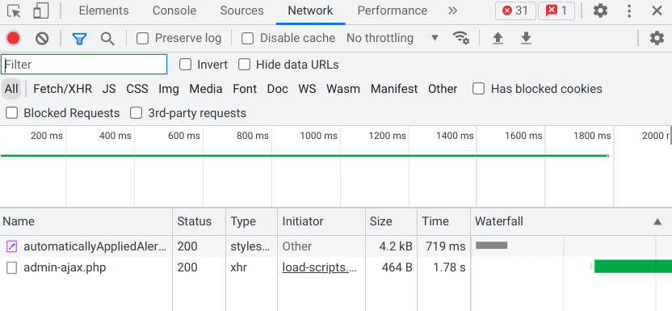672x311 pixels.
Task: Open the 1 issue counter
Action: (556, 11)
